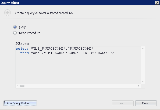Close the Query Editor dialog
160x110 pixels.
[x=157, y=2]
